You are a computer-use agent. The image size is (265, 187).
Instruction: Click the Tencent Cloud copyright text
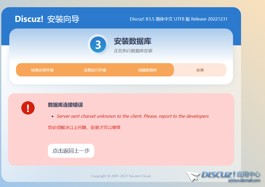click(x=121, y=176)
